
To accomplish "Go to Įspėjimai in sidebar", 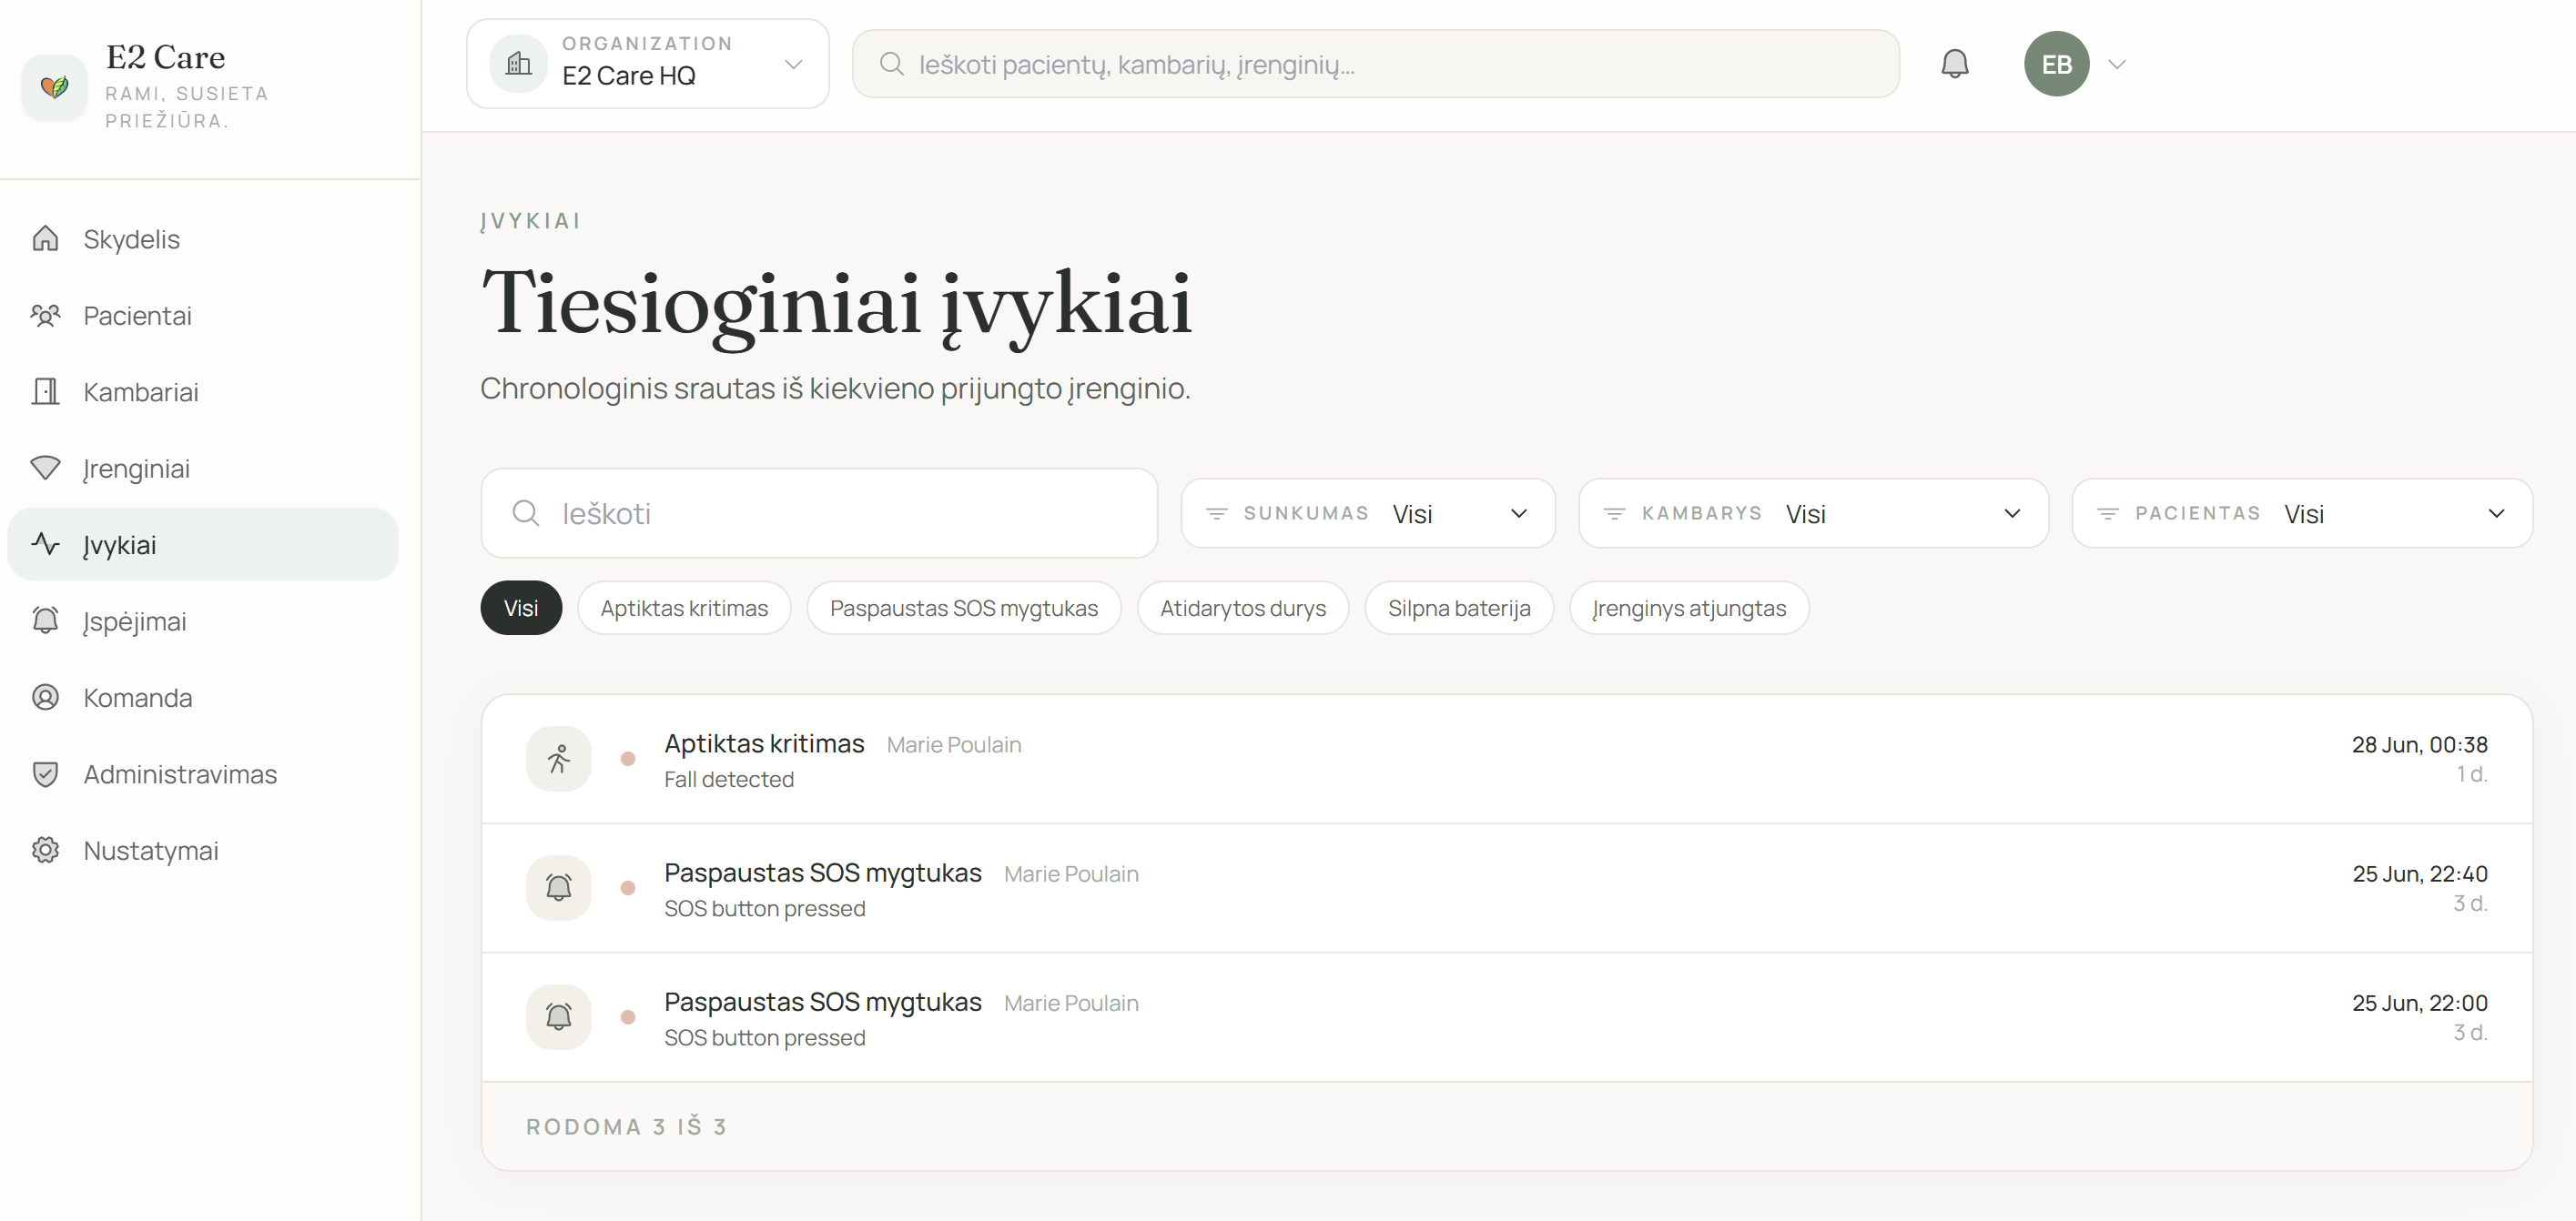I will (x=202, y=621).
